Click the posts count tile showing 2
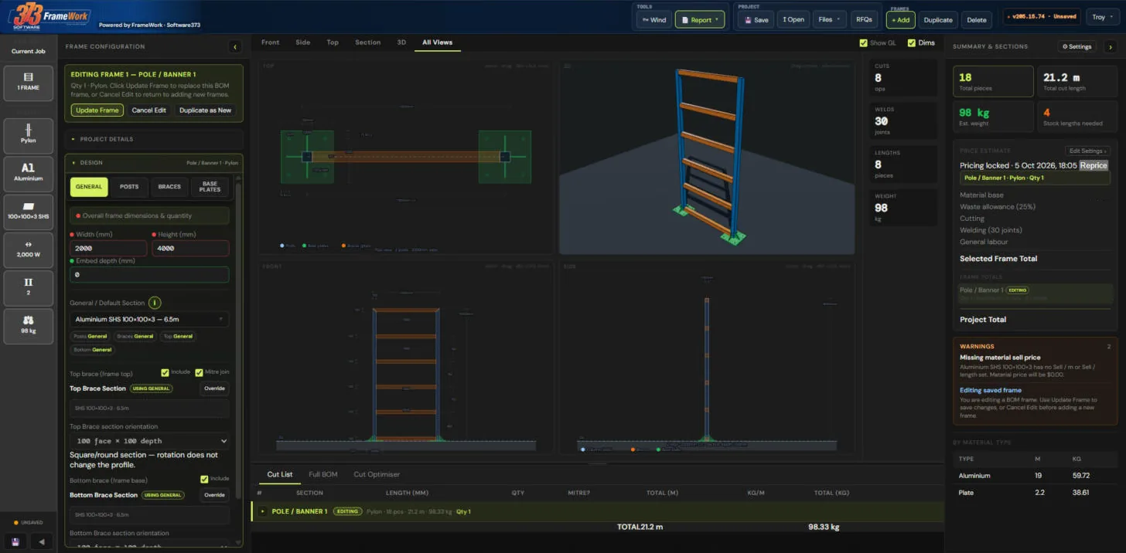Screen dimensions: 1126x553 [29, 287]
